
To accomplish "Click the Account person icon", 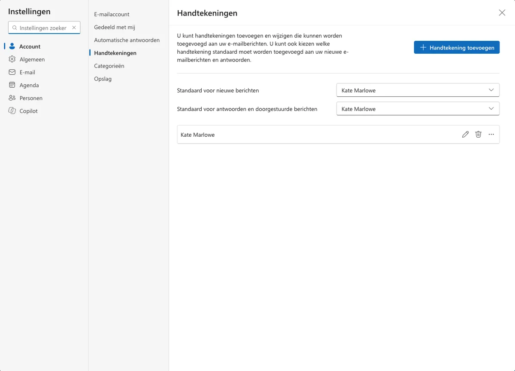I will [12, 46].
